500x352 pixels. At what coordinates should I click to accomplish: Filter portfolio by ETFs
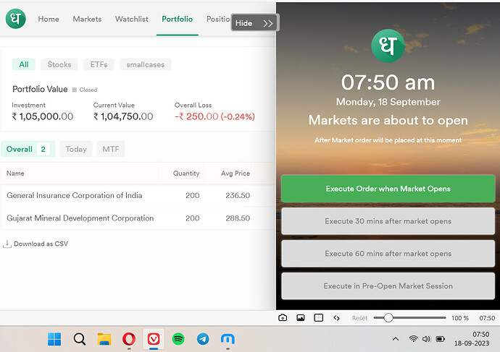[x=99, y=64]
